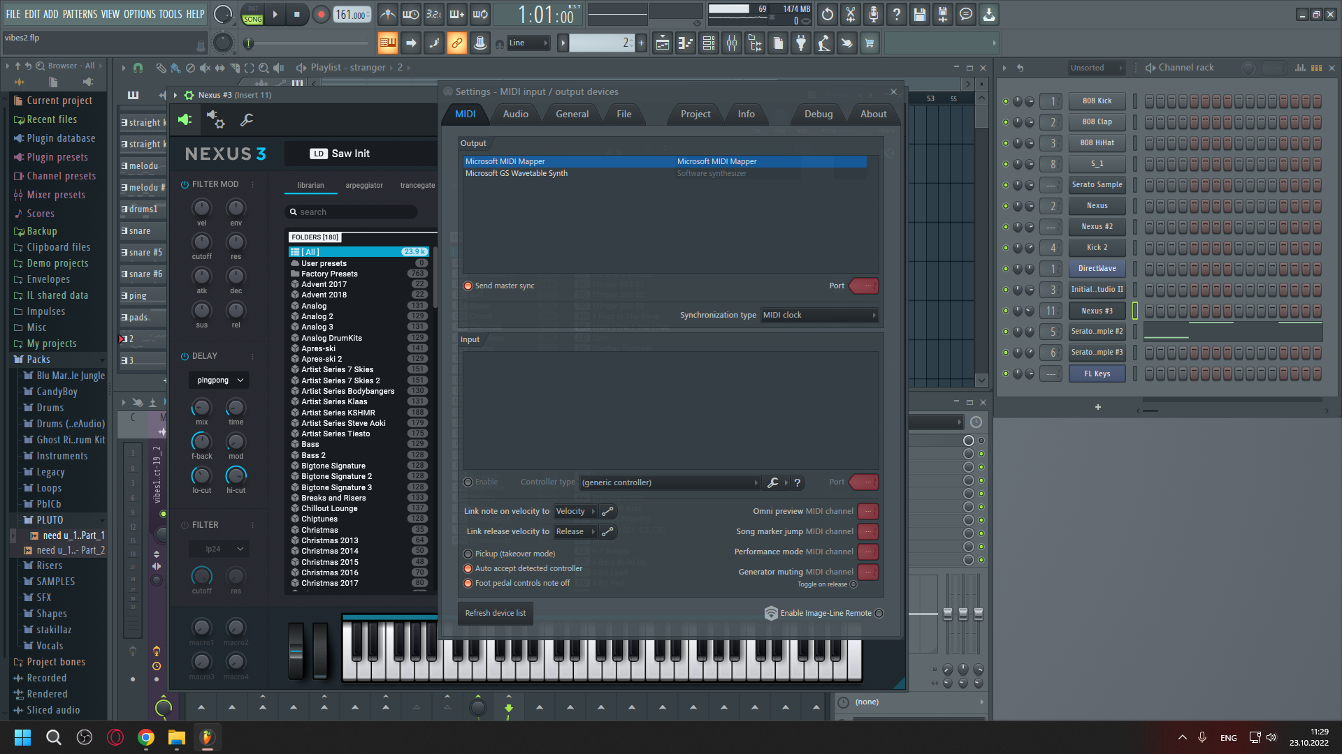
Task: Click the one-click audio recording microphone icon
Action: (x=874, y=14)
